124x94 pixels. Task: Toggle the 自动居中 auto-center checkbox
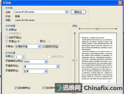(x=44, y=88)
